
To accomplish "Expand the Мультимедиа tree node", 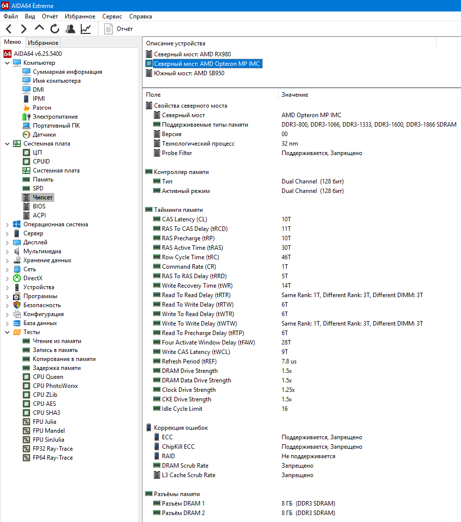I will click(7, 252).
